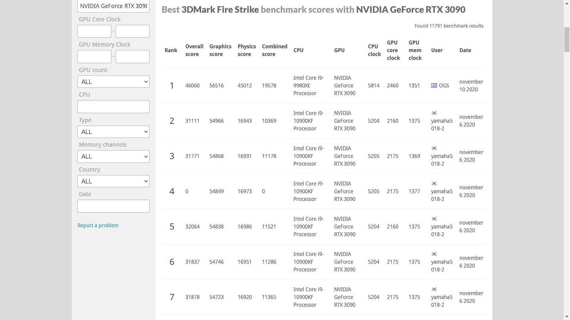Click the Greek flag icon next to OGS
The width and height of the screenshot is (570, 320).
[434, 86]
